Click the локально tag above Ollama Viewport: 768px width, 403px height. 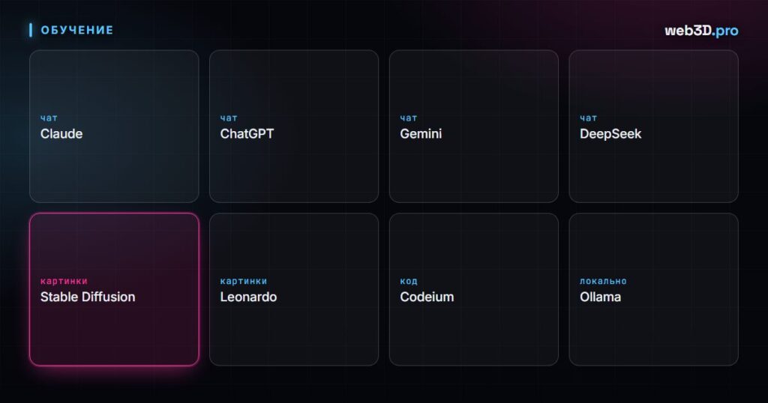tap(603, 281)
